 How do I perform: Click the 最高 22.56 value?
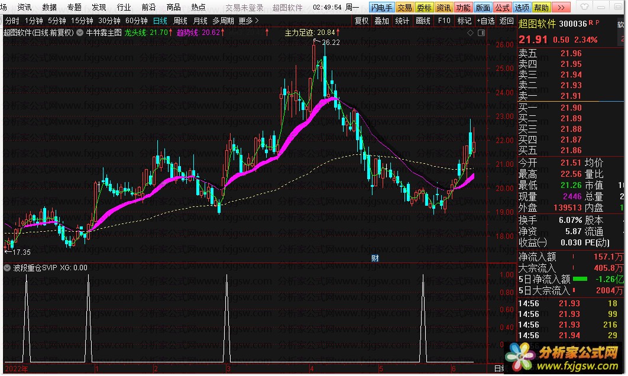point(571,174)
